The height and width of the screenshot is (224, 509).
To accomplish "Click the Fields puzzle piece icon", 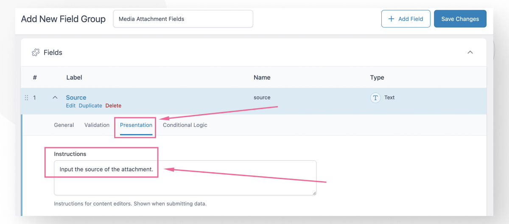I will [x=36, y=53].
